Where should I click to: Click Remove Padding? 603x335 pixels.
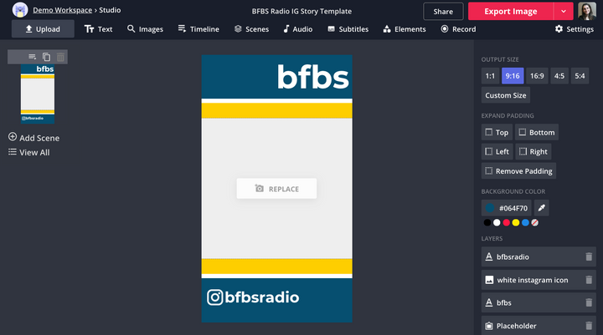[518, 170]
